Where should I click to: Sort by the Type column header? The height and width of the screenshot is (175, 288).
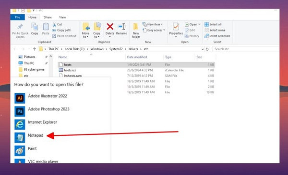pyautogui.click(x=168, y=57)
